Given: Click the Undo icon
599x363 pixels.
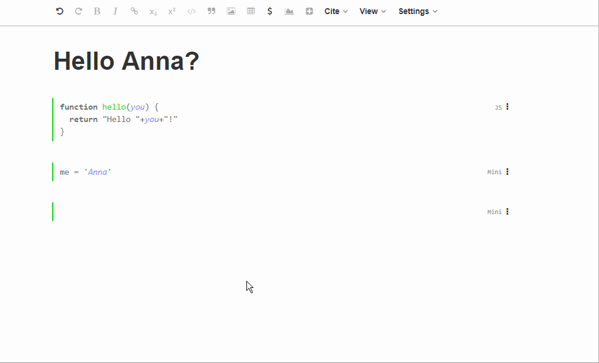Looking at the screenshot, I should (x=59, y=11).
